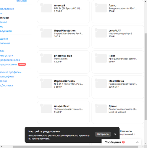Select avatar circle on pristavka-club card
The height and width of the screenshot is (148, 147).
42,55
